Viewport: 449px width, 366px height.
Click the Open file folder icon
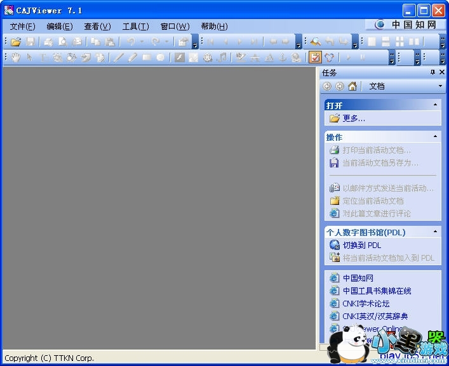point(16,42)
